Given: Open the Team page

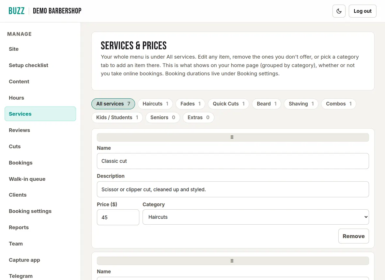Looking at the screenshot, I should 40,244.
